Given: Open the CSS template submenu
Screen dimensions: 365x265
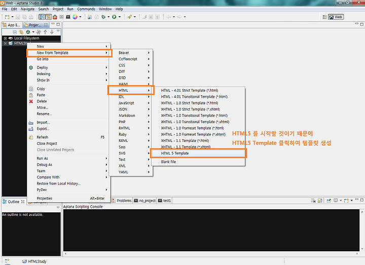Looking at the screenshot, I should [131, 65].
